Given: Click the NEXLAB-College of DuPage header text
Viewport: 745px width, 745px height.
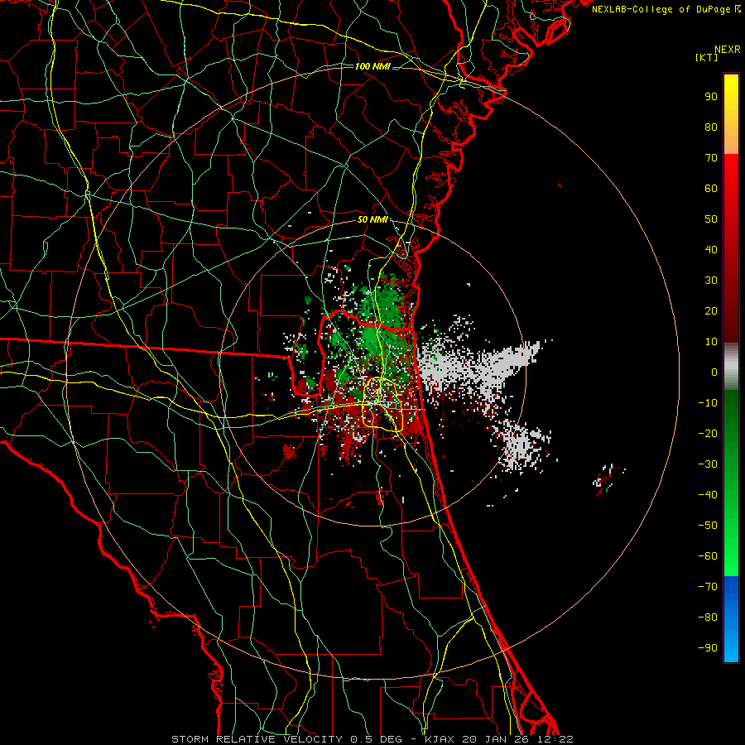Looking at the screenshot, I should [x=666, y=9].
